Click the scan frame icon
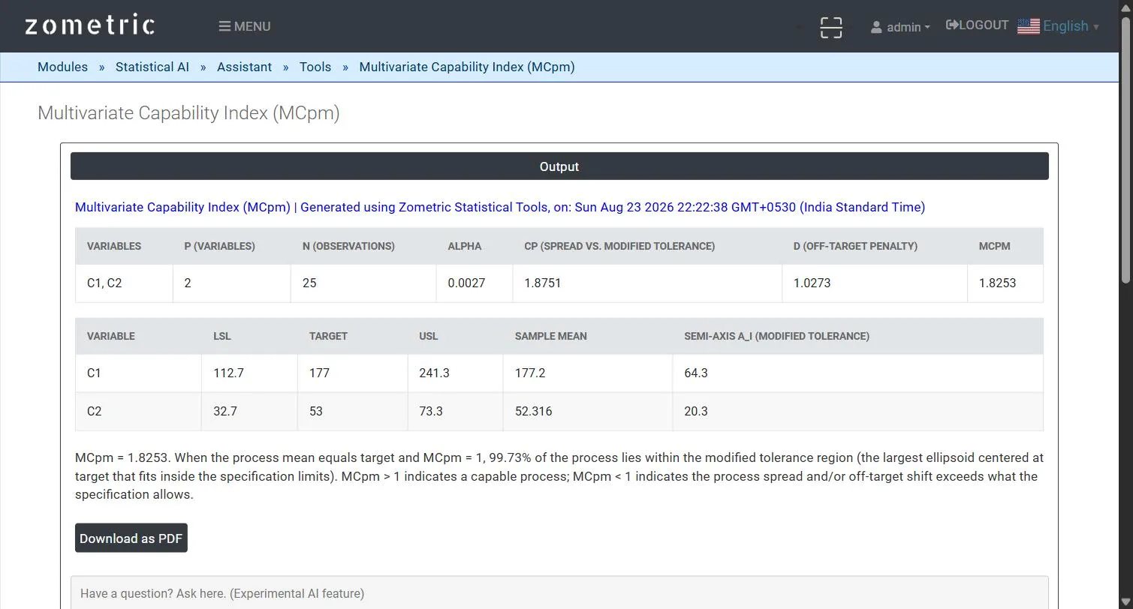 point(831,28)
